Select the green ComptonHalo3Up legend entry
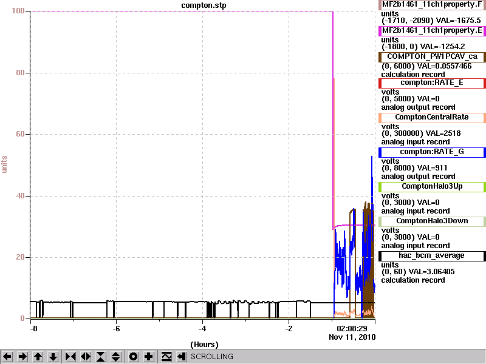This screenshot has width=486, height=364. pyautogui.click(x=432, y=187)
